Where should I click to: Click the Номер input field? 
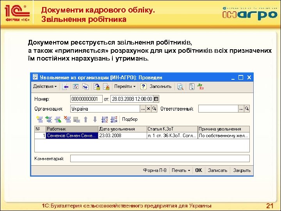86,99
